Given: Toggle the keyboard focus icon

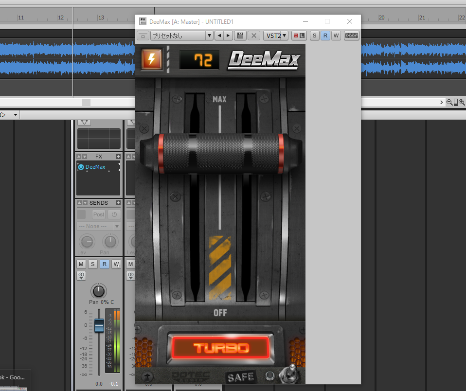Looking at the screenshot, I should click(352, 36).
